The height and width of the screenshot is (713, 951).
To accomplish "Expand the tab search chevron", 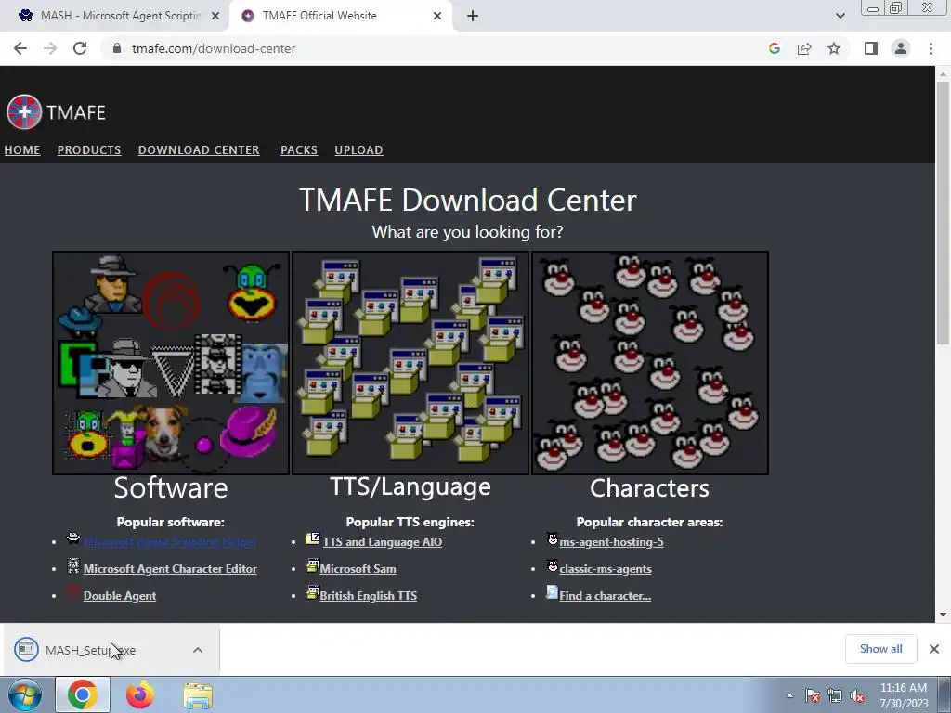I will (840, 16).
